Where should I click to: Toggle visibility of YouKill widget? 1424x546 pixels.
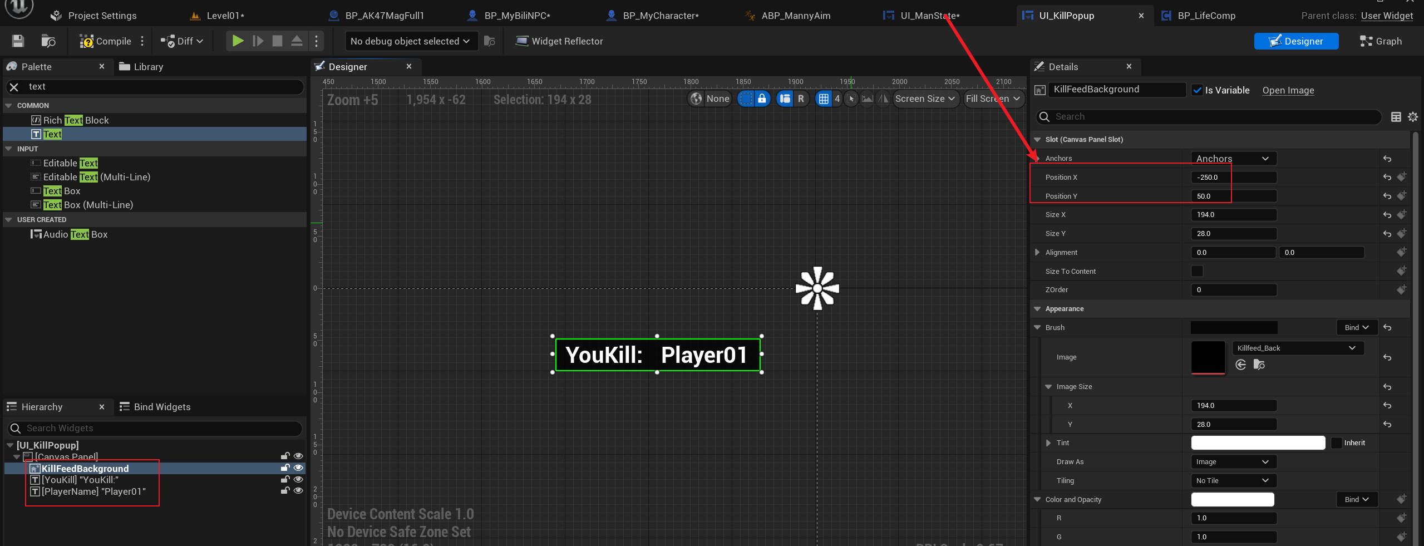[x=298, y=479]
